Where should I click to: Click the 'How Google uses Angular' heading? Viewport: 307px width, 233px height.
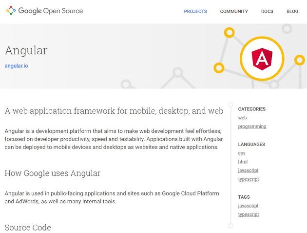click(53, 173)
